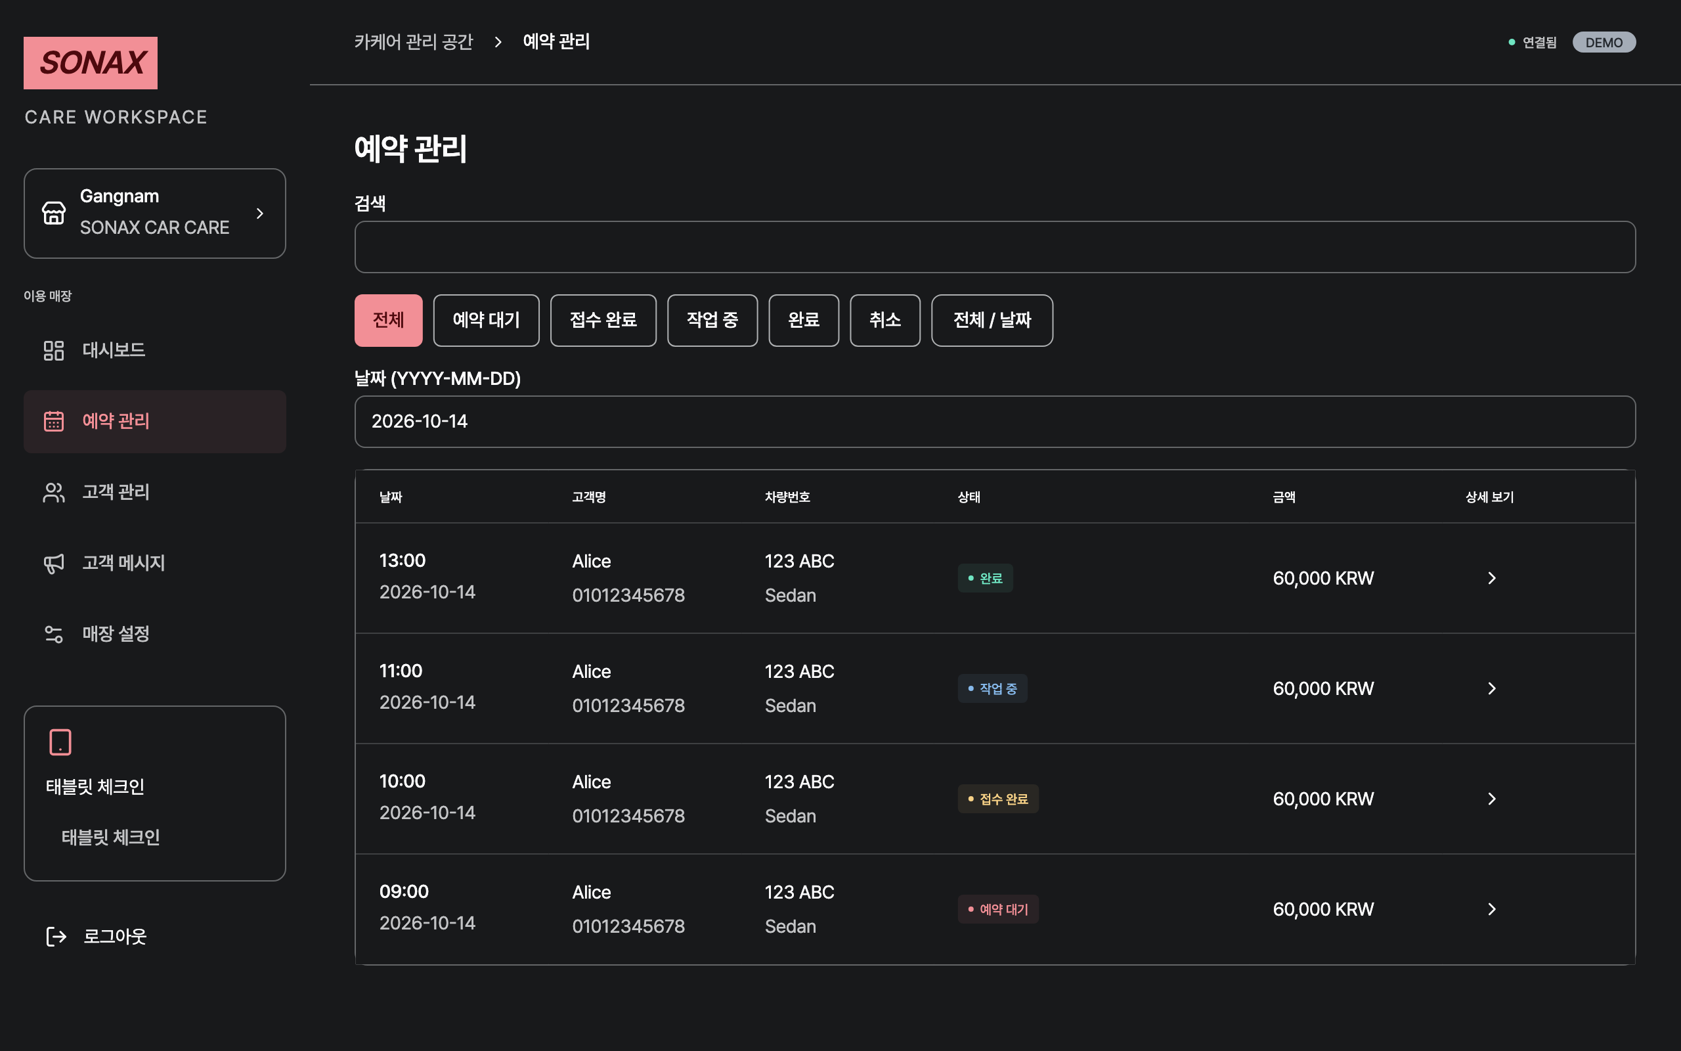
Task: Click the 예약 대기 status badge in the table
Action: (x=998, y=909)
